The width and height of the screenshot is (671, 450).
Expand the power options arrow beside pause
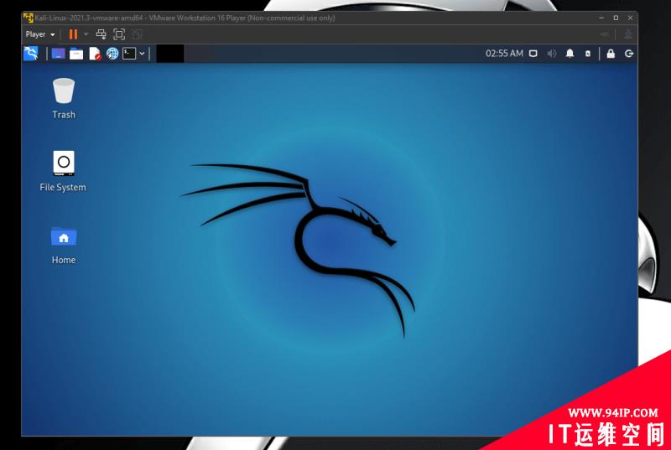pos(86,34)
